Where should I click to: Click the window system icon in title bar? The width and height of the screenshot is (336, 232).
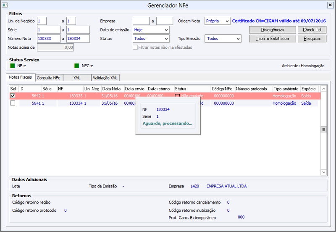point(5,5)
